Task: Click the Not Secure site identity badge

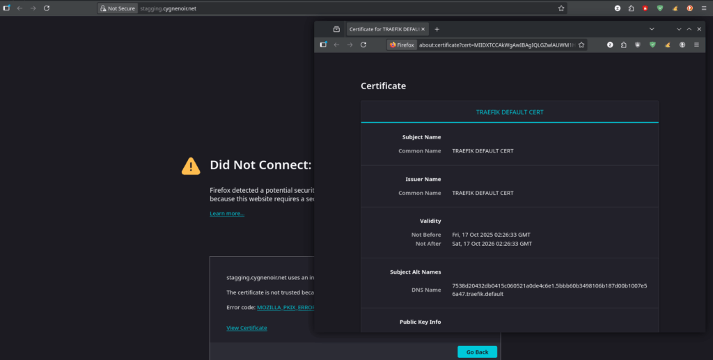Action: pos(117,8)
